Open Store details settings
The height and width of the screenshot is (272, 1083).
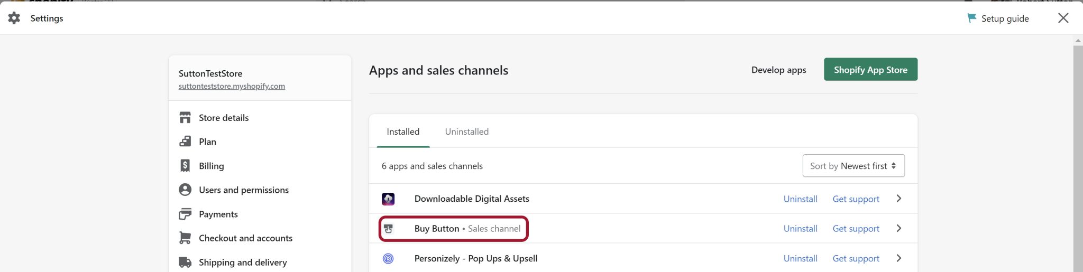224,118
